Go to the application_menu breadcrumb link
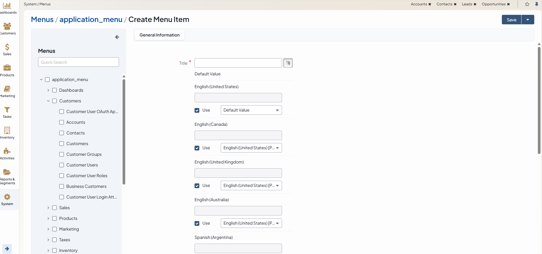542x254 pixels. tap(91, 19)
